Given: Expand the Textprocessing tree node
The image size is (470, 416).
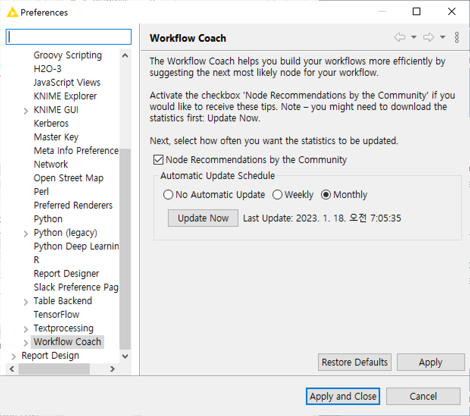Looking at the screenshot, I should pyautogui.click(x=25, y=329).
